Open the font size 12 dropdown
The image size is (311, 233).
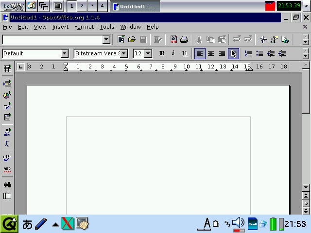(148, 53)
